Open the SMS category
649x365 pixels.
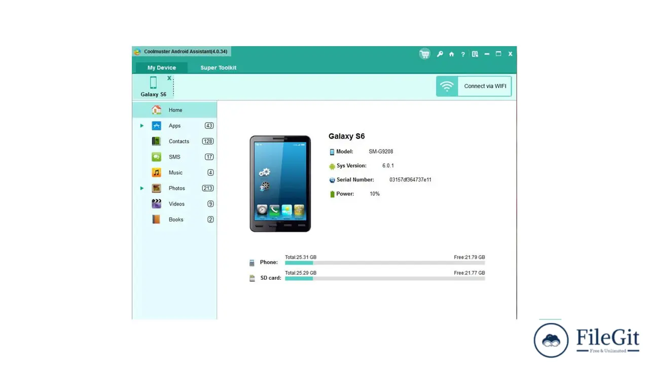click(174, 157)
